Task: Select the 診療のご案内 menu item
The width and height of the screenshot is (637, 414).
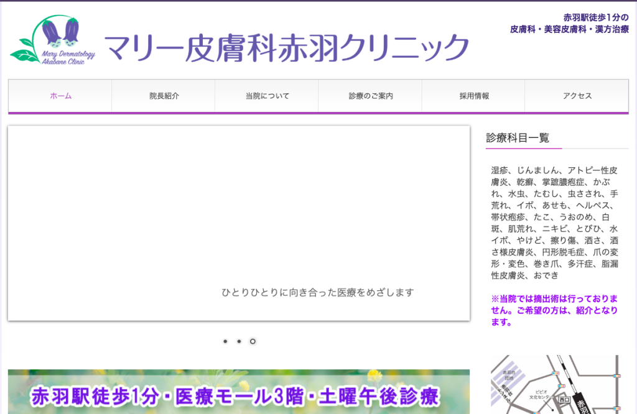Action: click(x=371, y=96)
